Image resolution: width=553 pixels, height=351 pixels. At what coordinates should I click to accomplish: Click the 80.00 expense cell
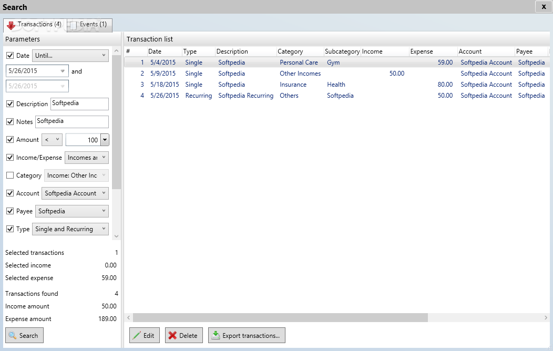pos(445,85)
